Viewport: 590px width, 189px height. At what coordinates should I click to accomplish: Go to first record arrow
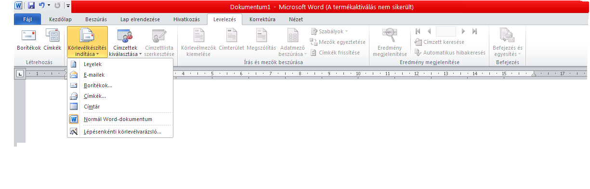[418, 31]
